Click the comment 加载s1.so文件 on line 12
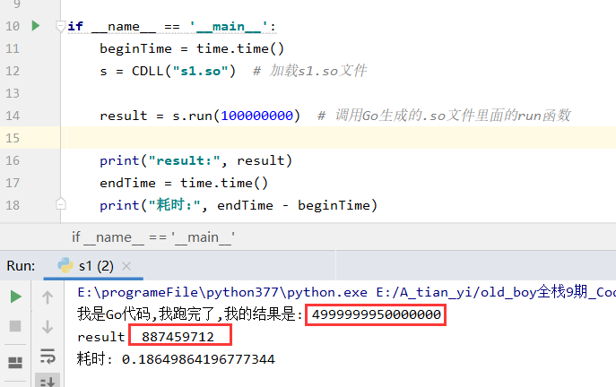Viewport: 616px width, 387px height. (310, 71)
